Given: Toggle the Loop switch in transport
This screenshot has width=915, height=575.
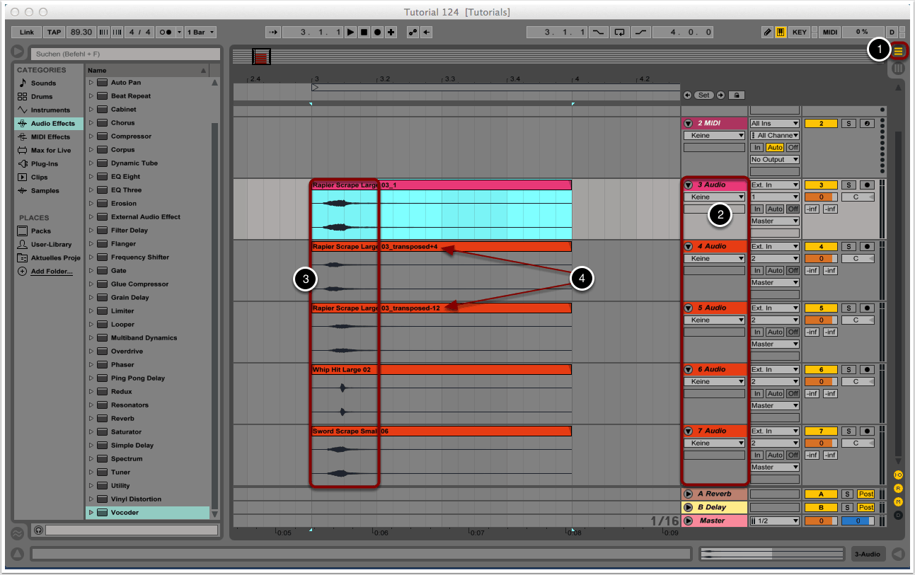Looking at the screenshot, I should [620, 33].
